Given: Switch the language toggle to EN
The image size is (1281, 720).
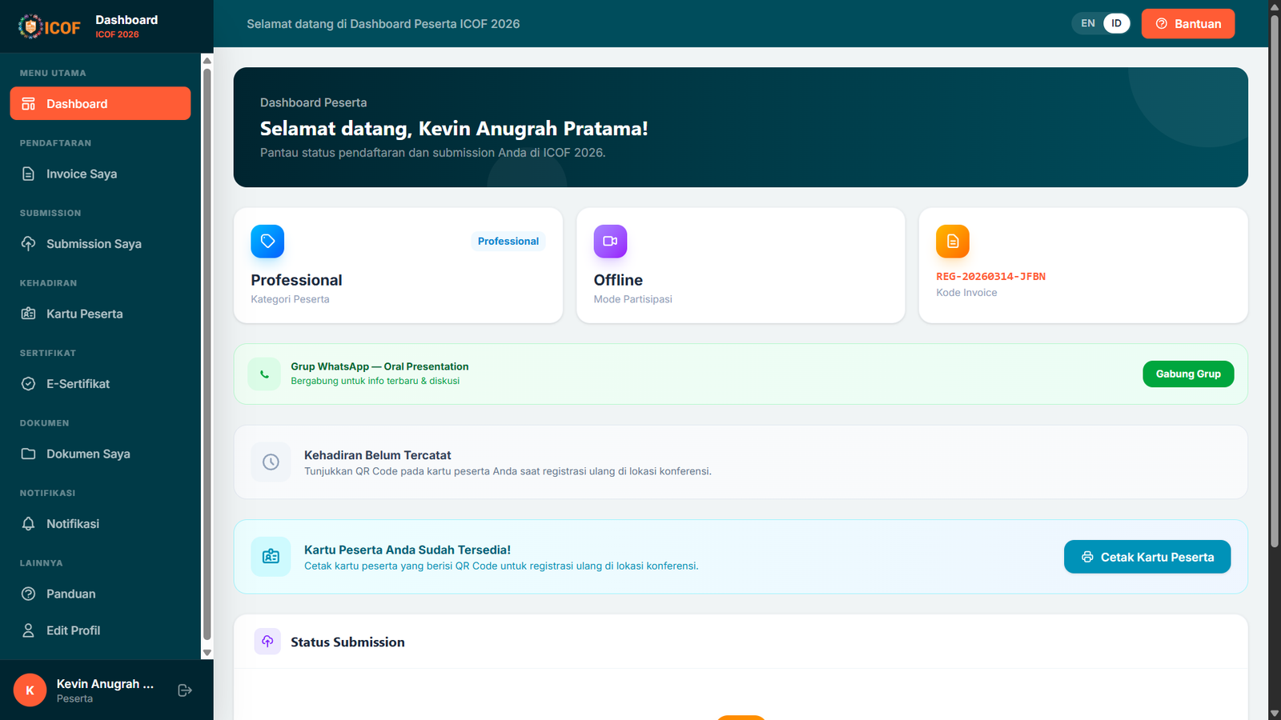Looking at the screenshot, I should [x=1087, y=23].
